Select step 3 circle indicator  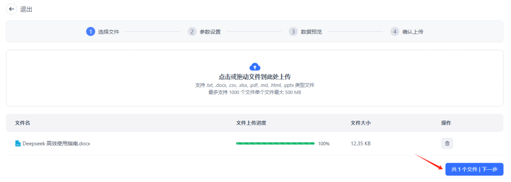click(293, 32)
